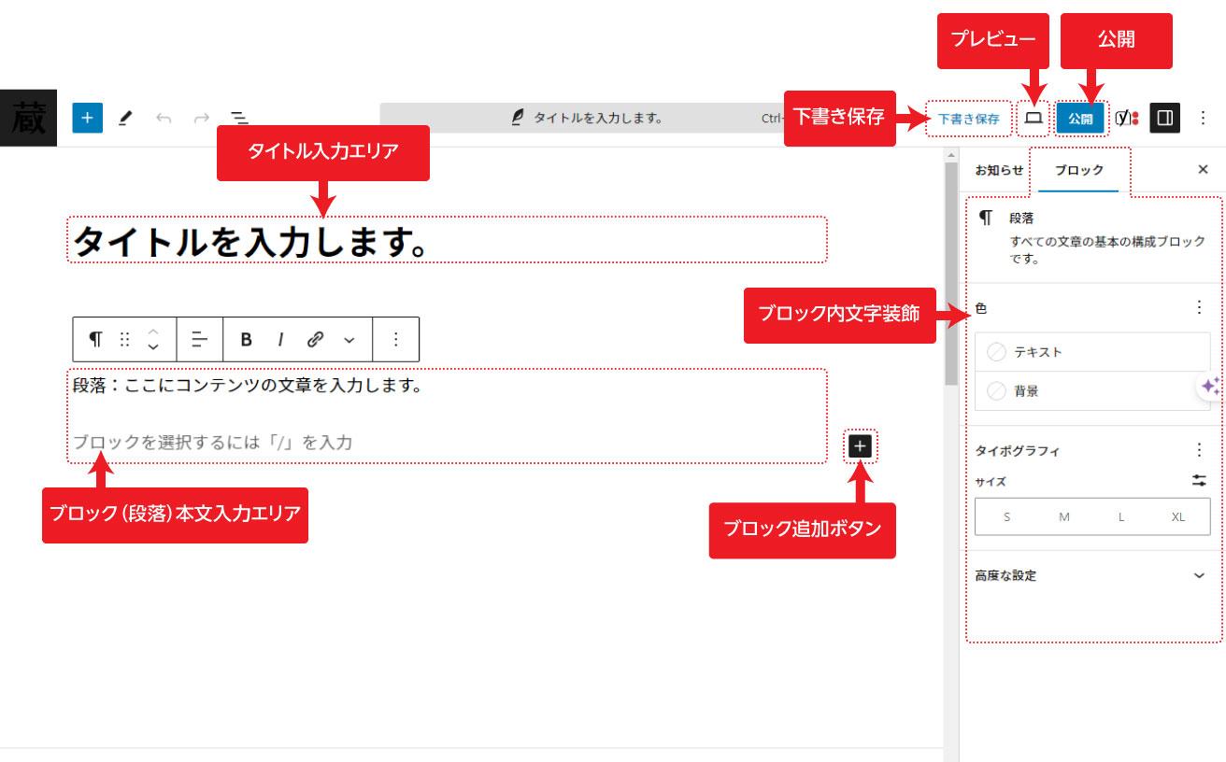Open the three-dot options menu at top right

[x=1204, y=118]
